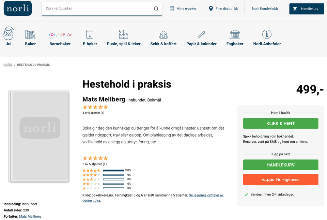Select the E-bøker category icon

(90, 34)
